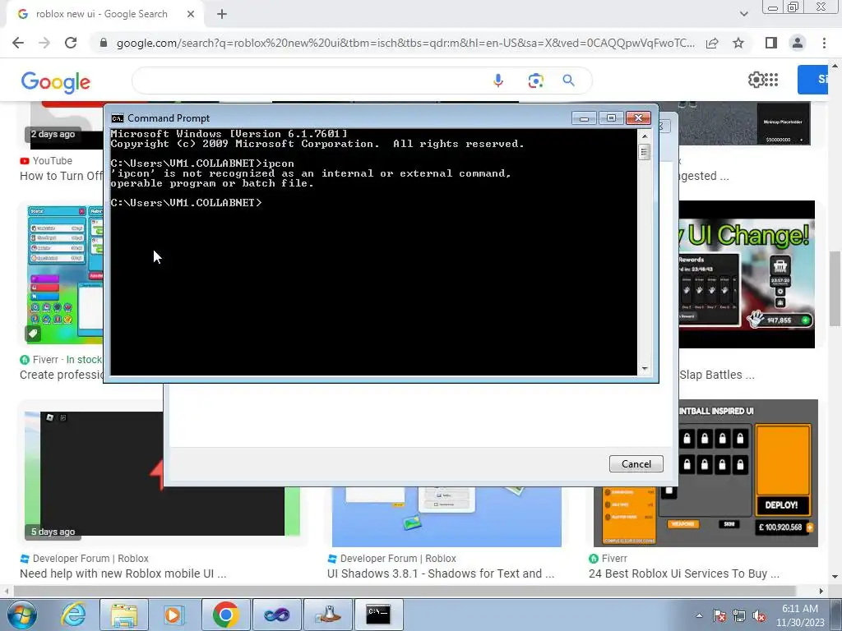Open the UI Change Slap Battles thumbnail
Image resolution: width=842 pixels, height=631 pixels.
tap(747, 274)
